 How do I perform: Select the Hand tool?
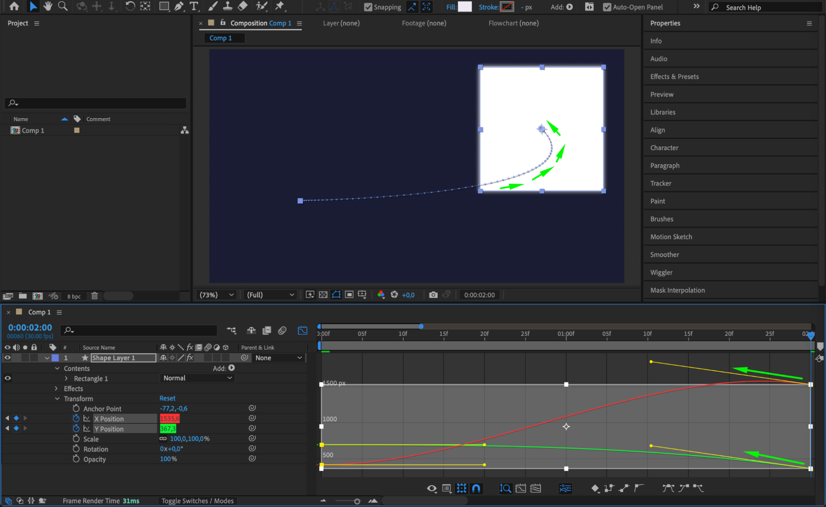[48, 6]
